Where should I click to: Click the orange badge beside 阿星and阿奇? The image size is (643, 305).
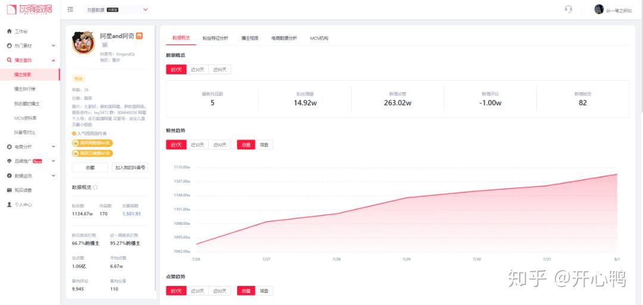pos(139,36)
